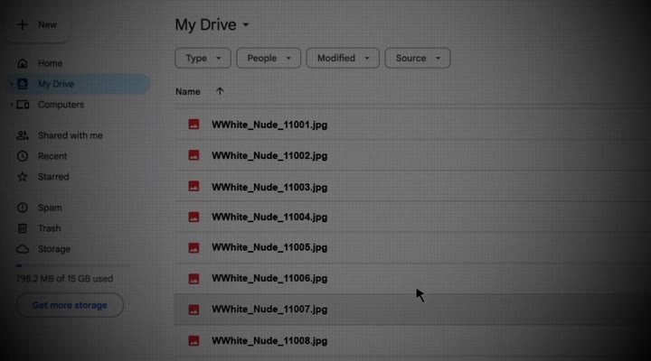The width and height of the screenshot is (651, 361).
Task: Click image icon of WWhite_Nude_11003.jpg
Action: [193, 186]
